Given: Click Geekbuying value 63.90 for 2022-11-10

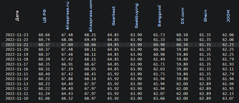Looking at the screenshot, I should pyautogui.click(x=136, y=98).
